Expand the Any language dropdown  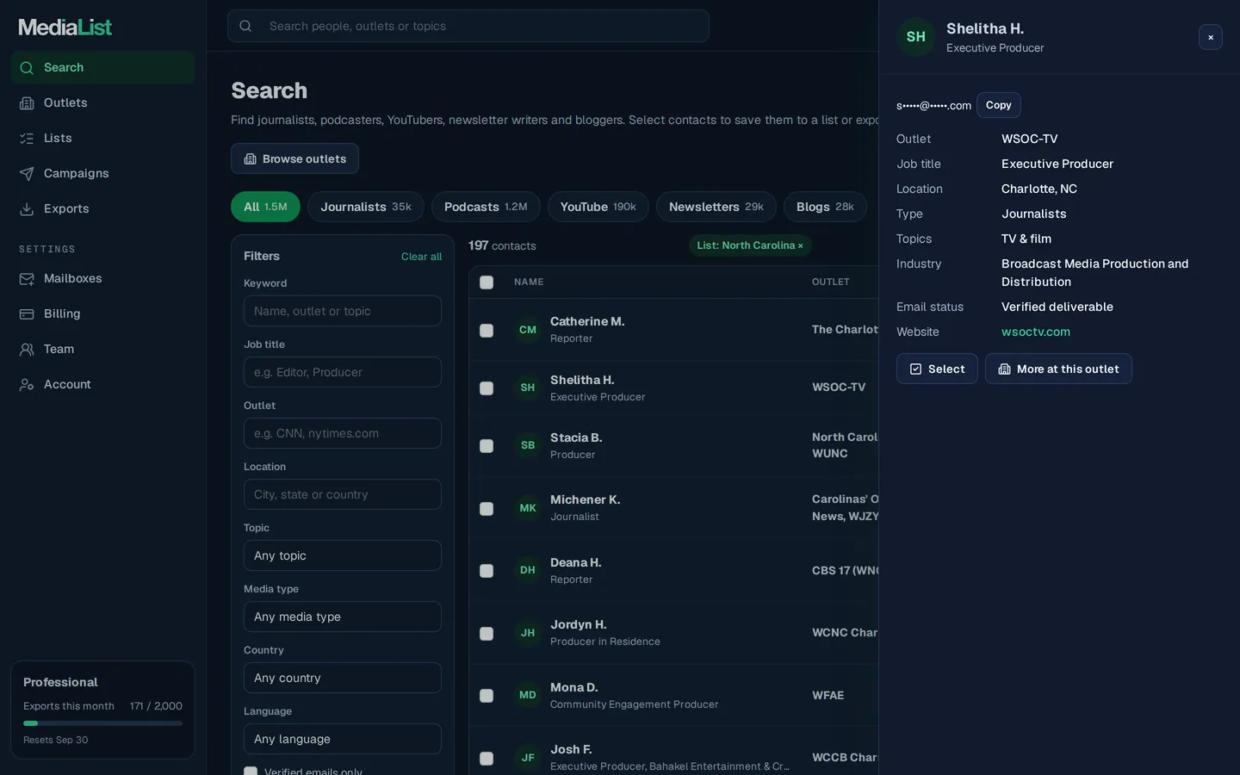click(x=343, y=739)
